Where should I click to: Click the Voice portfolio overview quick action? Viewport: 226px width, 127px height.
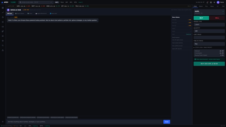click(x=182, y=46)
